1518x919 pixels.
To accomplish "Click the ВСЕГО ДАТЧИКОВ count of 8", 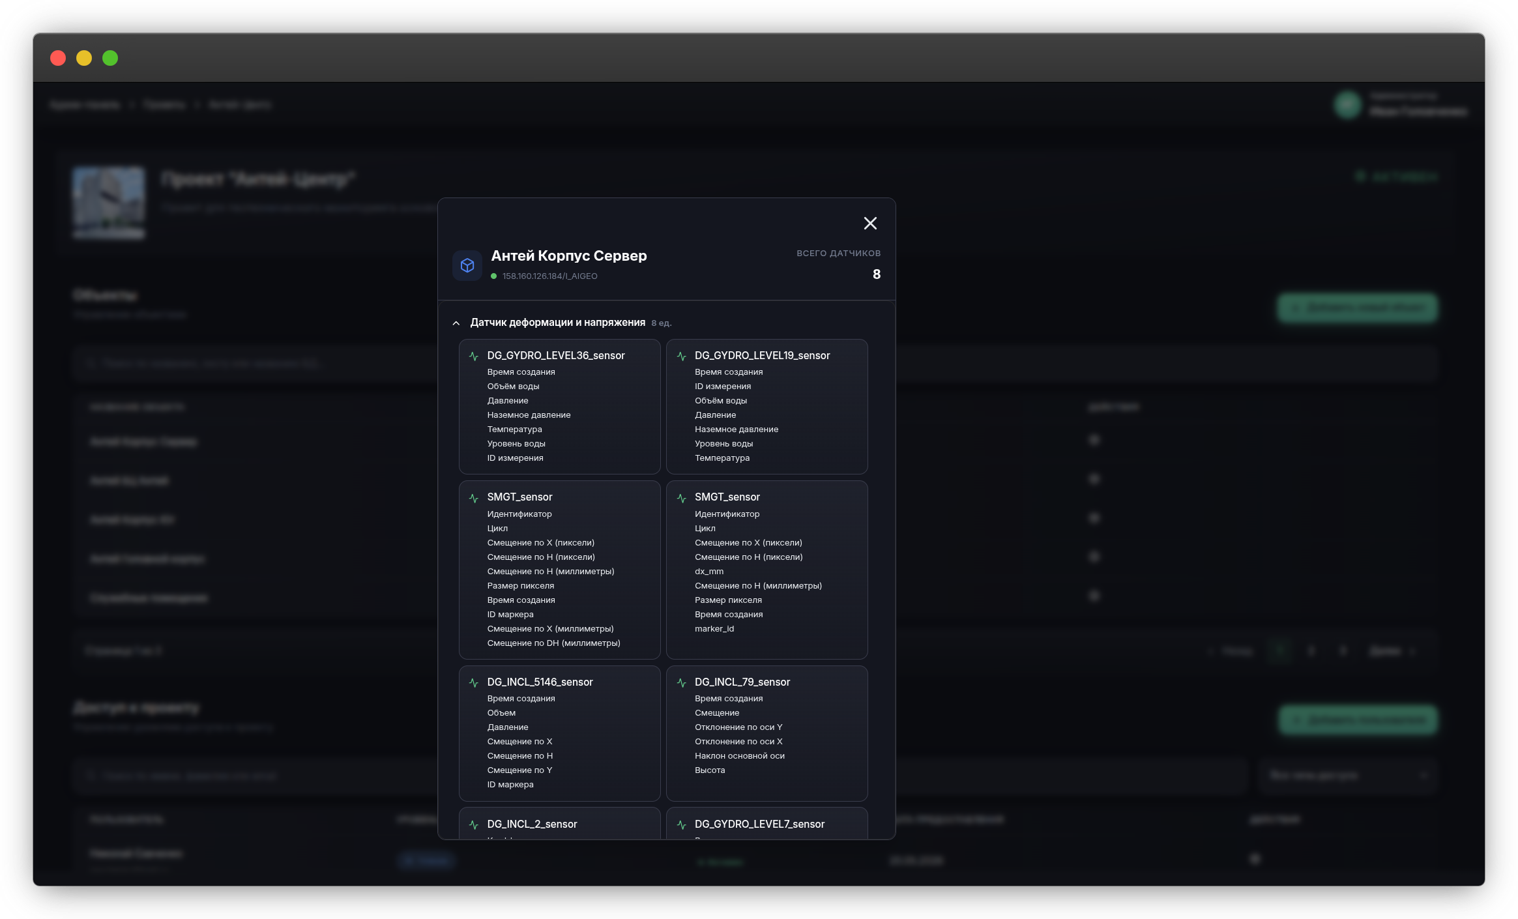I will 877,274.
